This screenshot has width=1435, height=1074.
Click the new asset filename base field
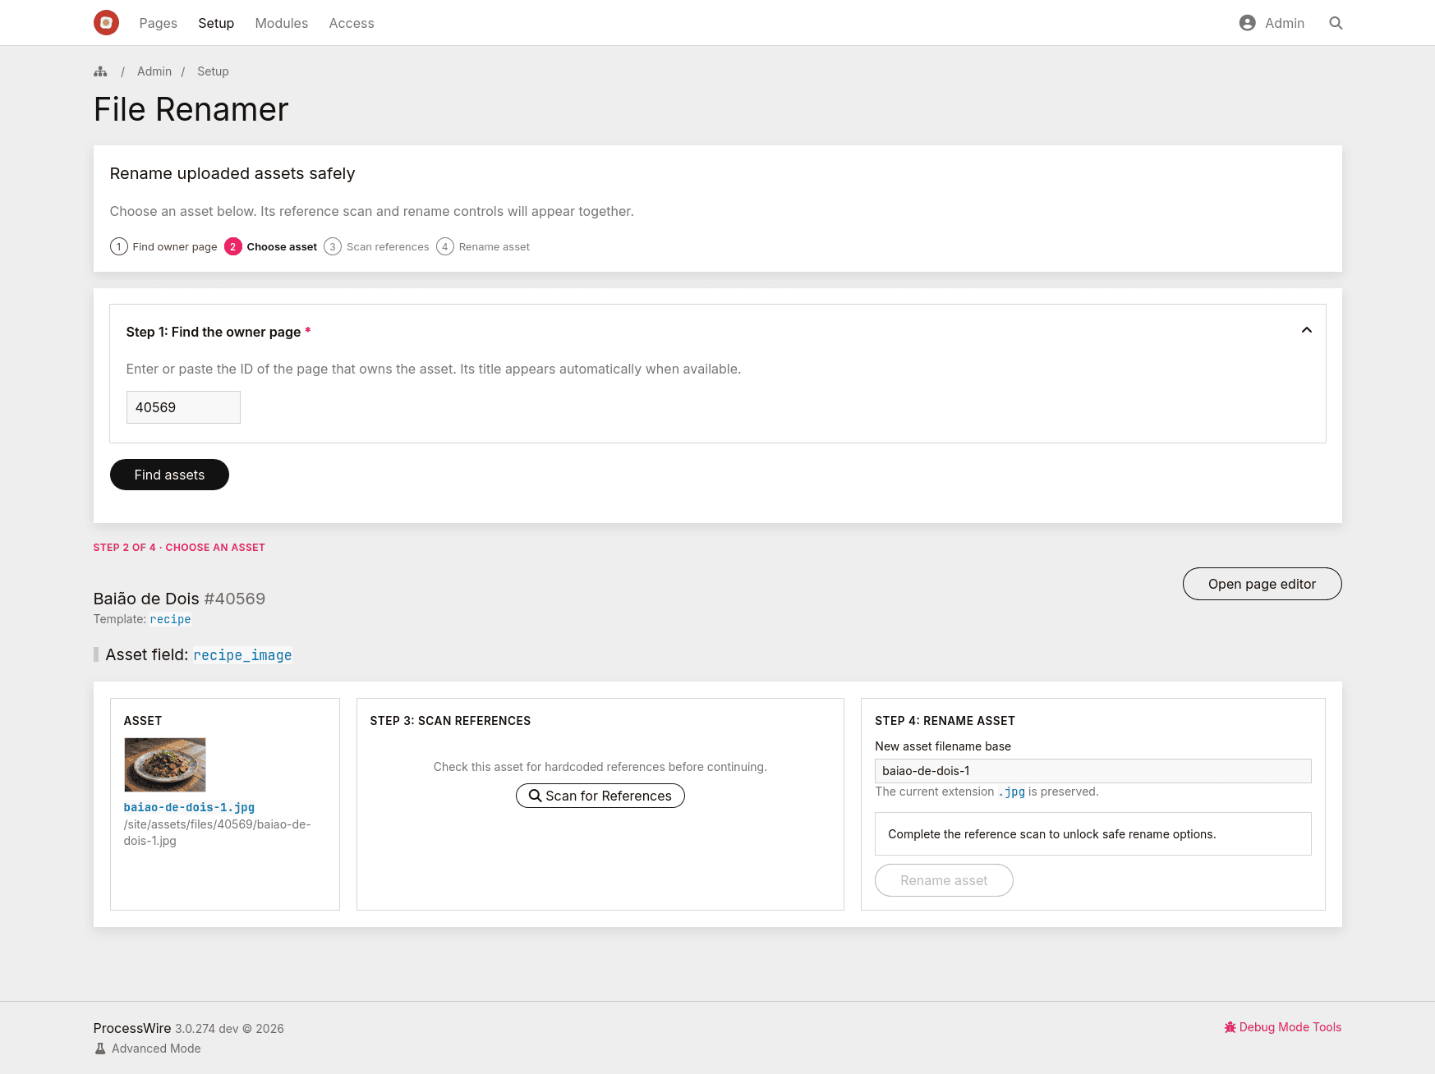(x=1093, y=771)
